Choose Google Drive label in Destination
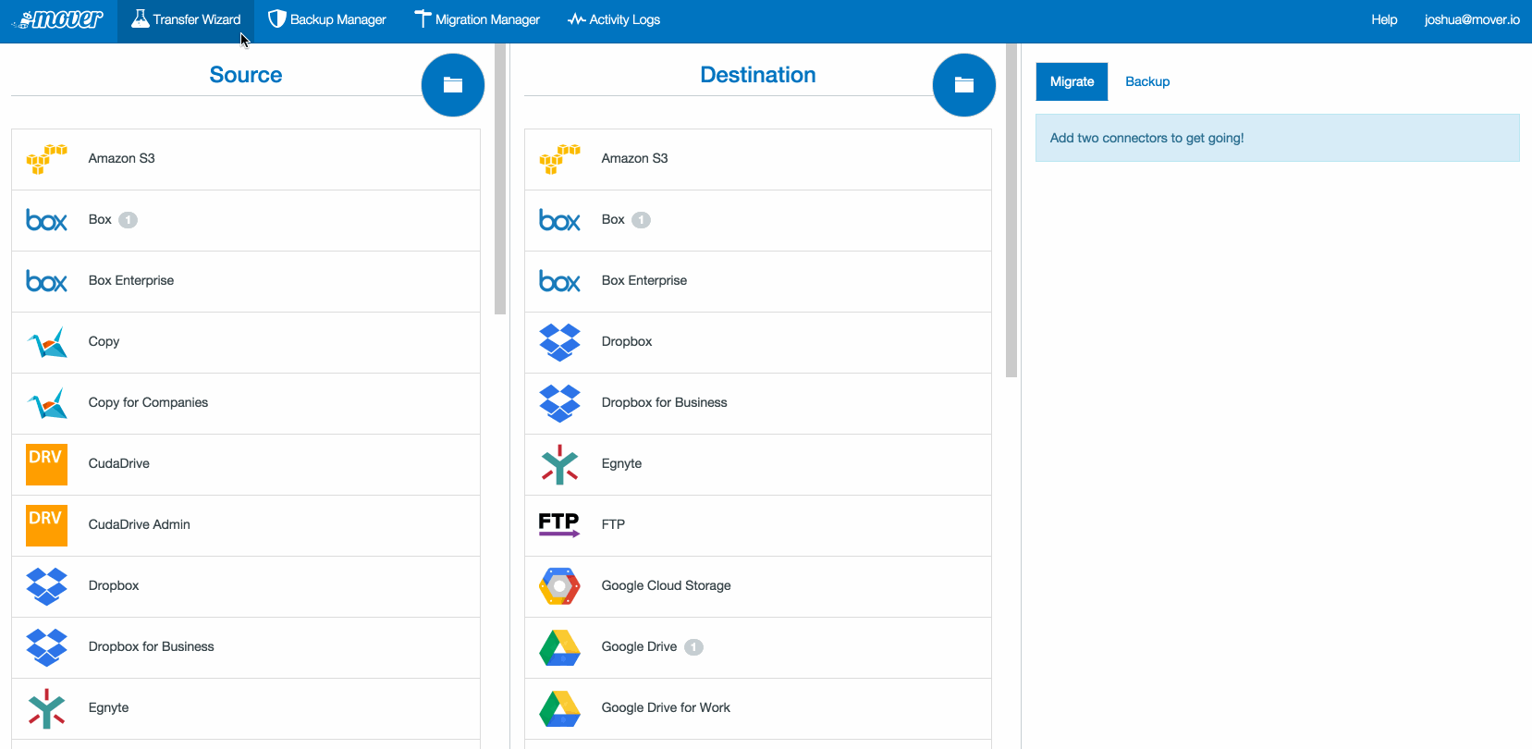Image resolution: width=1532 pixels, height=749 pixels. coord(640,646)
